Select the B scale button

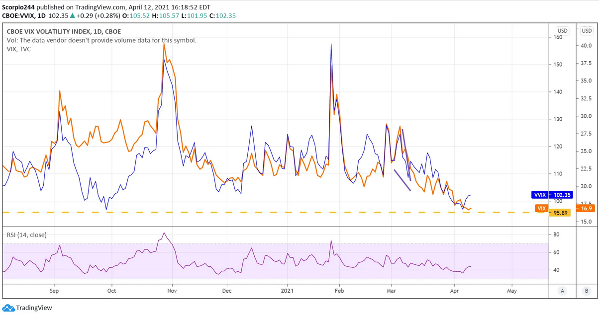click(587, 291)
